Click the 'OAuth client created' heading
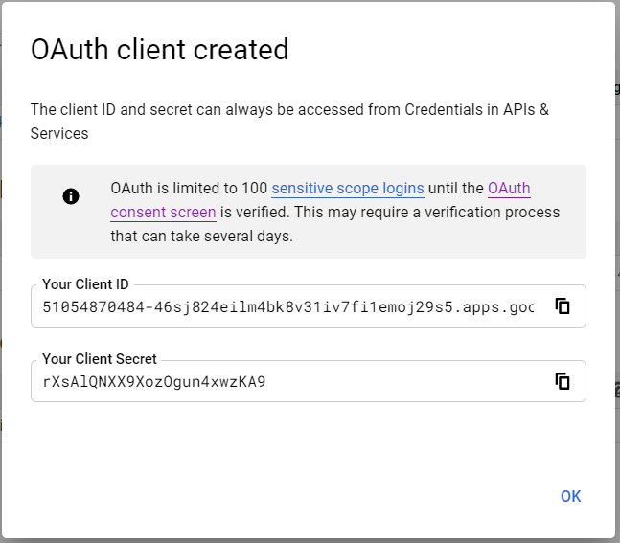The image size is (620, 543). tap(160, 50)
